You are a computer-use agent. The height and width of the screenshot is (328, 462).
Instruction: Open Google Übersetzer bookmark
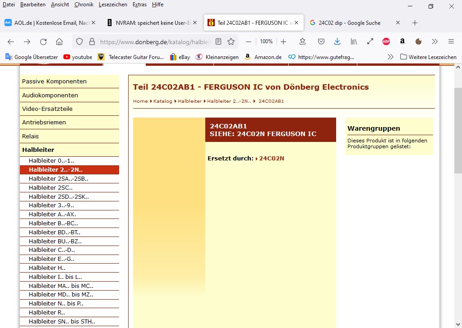32,57
